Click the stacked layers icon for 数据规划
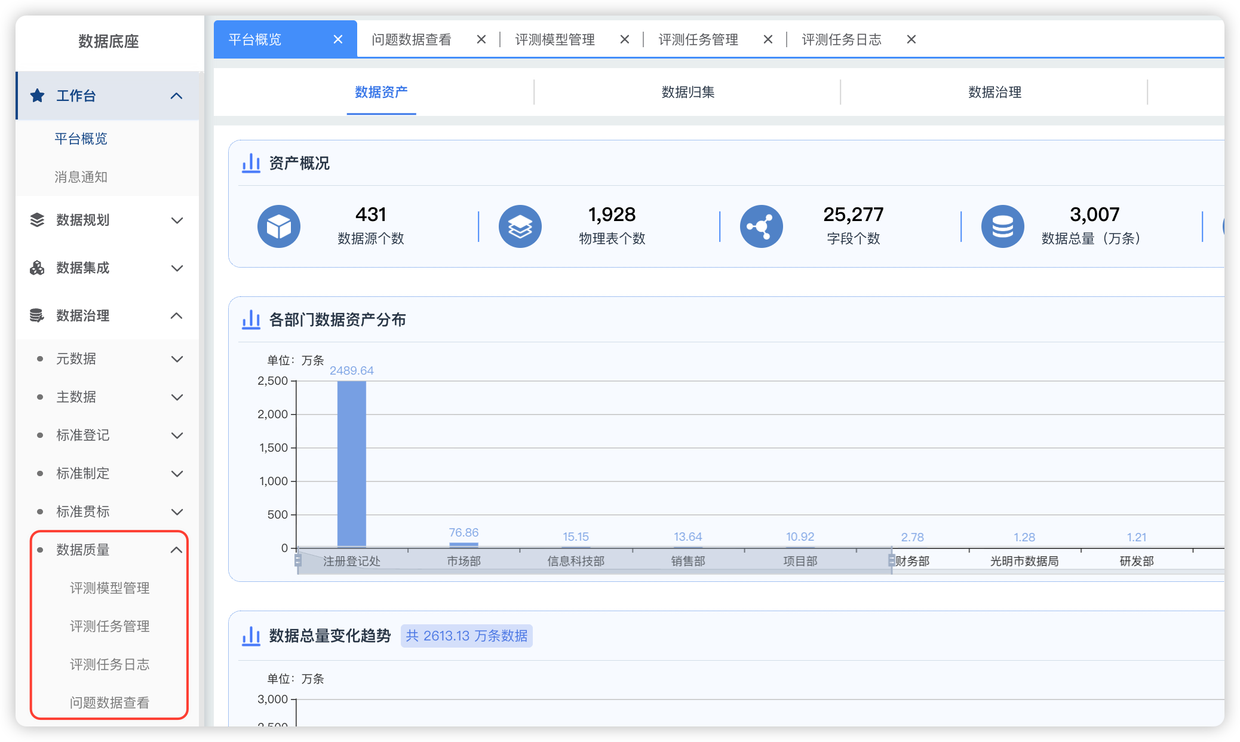The height and width of the screenshot is (742, 1240). coord(38,220)
